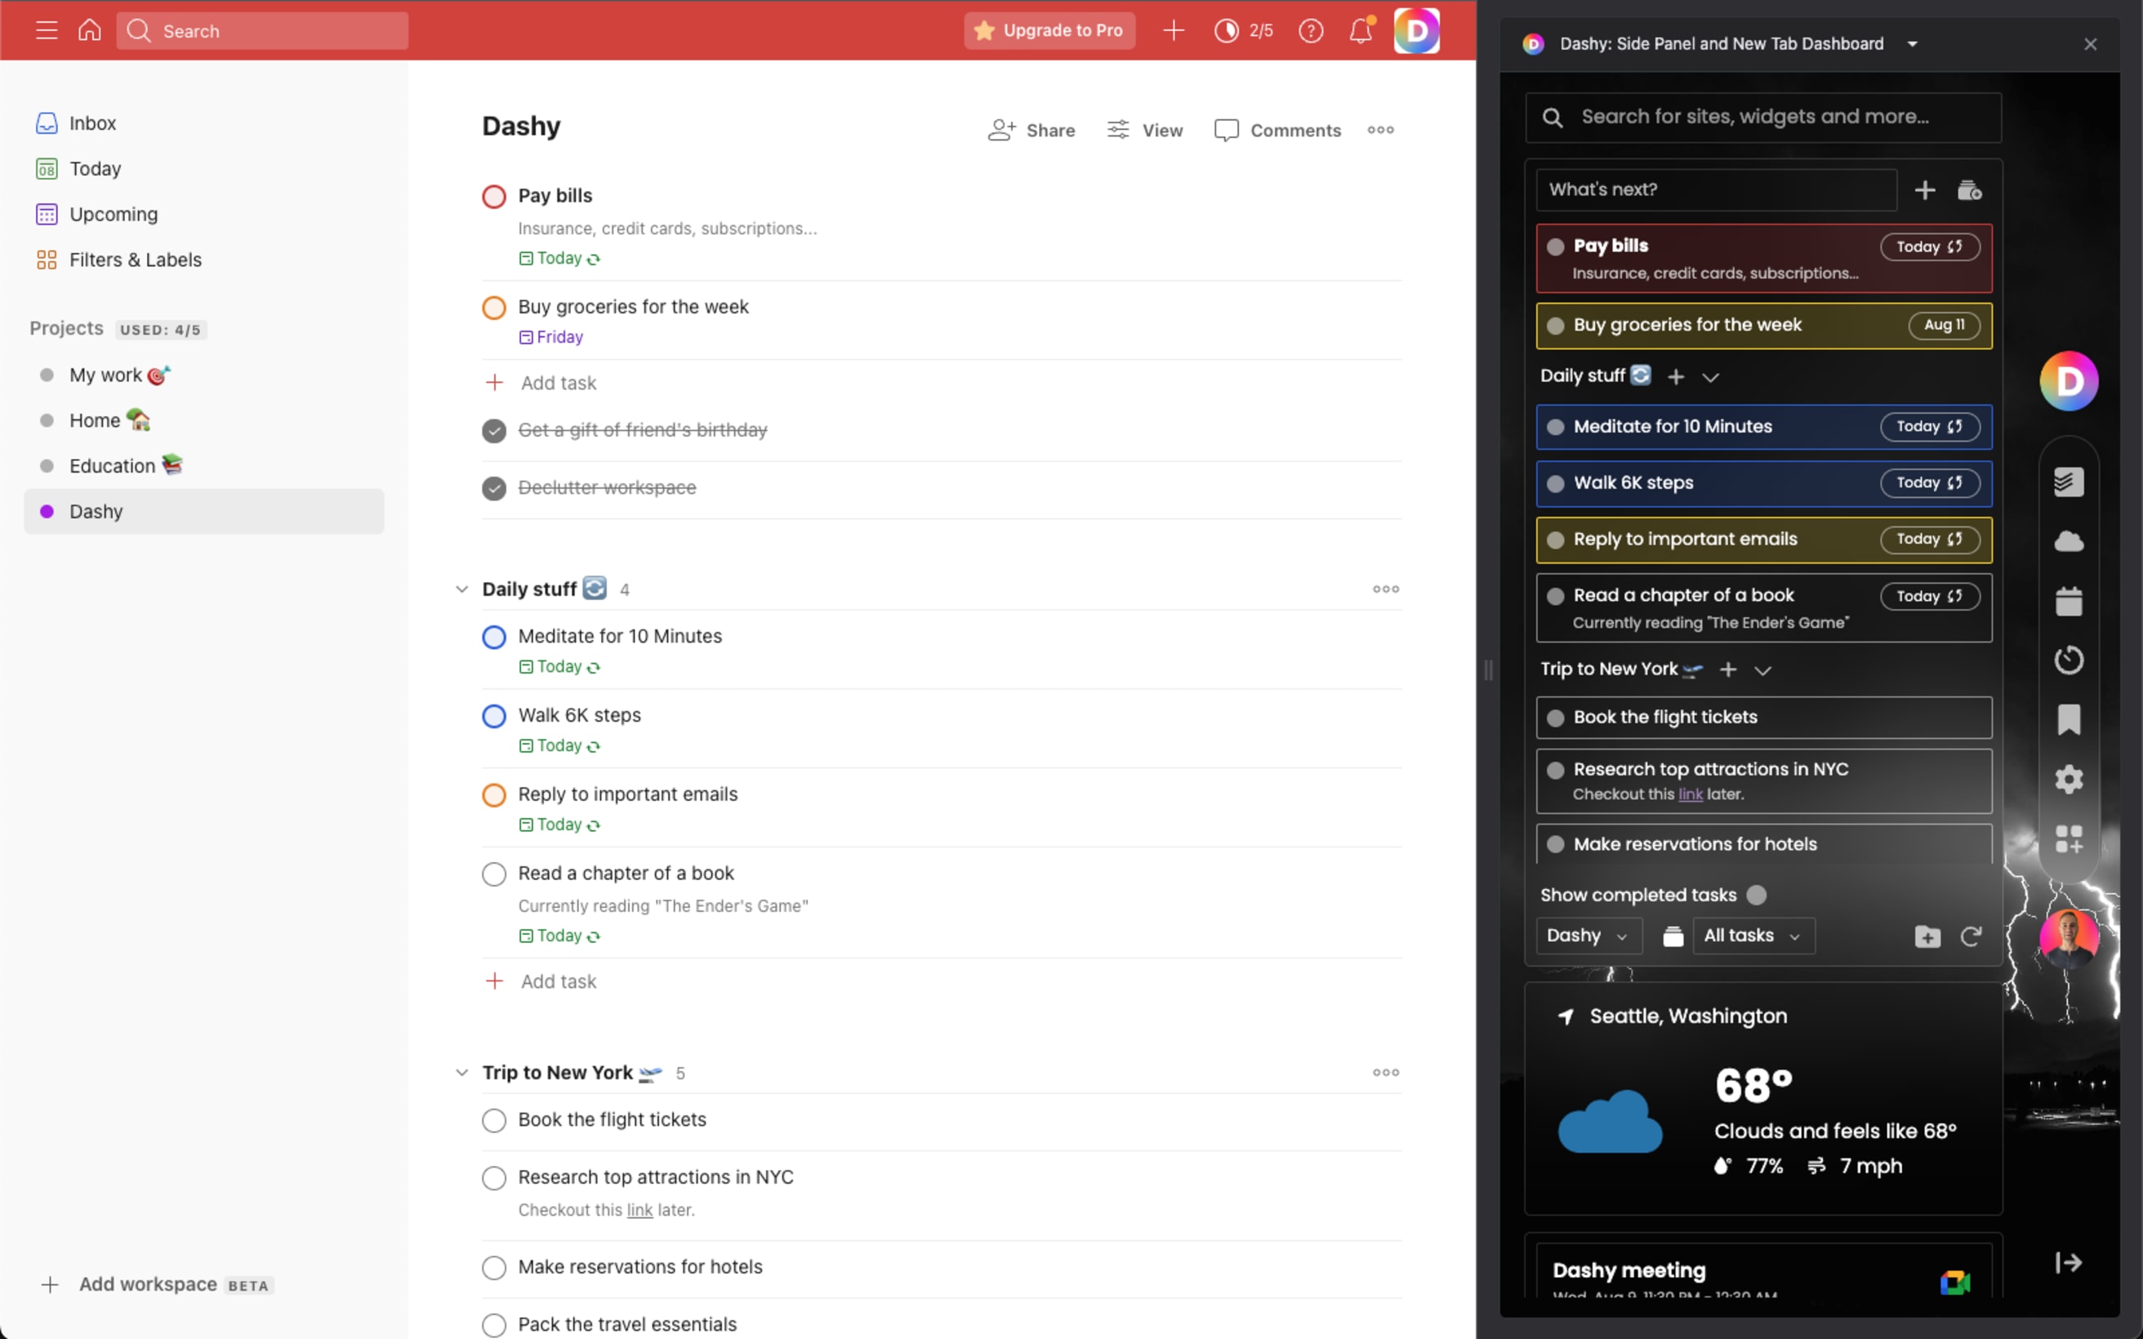Add task to Daily stuff in Dashy panel
This screenshot has height=1339, width=2143.
(1675, 377)
